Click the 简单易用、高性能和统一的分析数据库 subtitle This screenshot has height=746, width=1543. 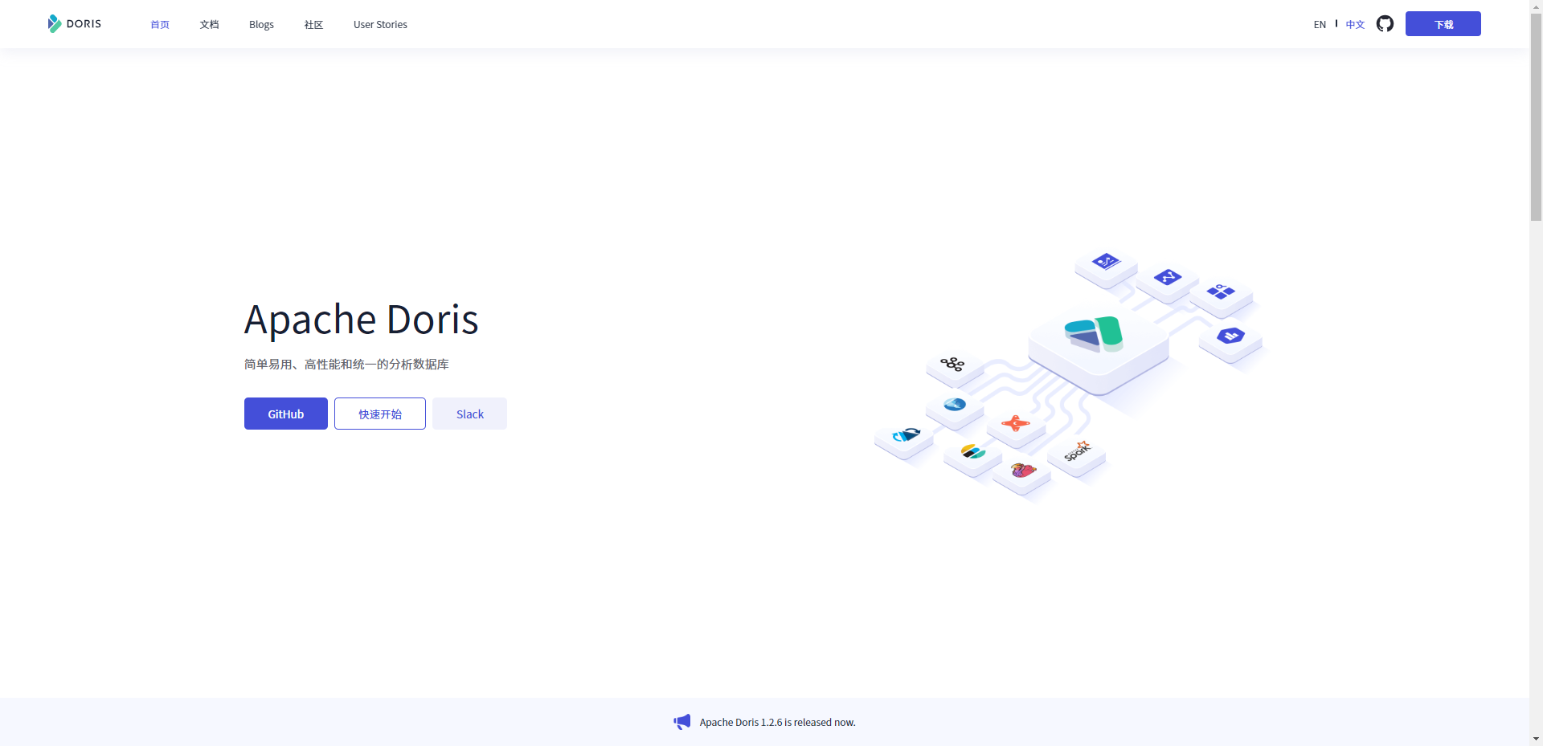(346, 365)
